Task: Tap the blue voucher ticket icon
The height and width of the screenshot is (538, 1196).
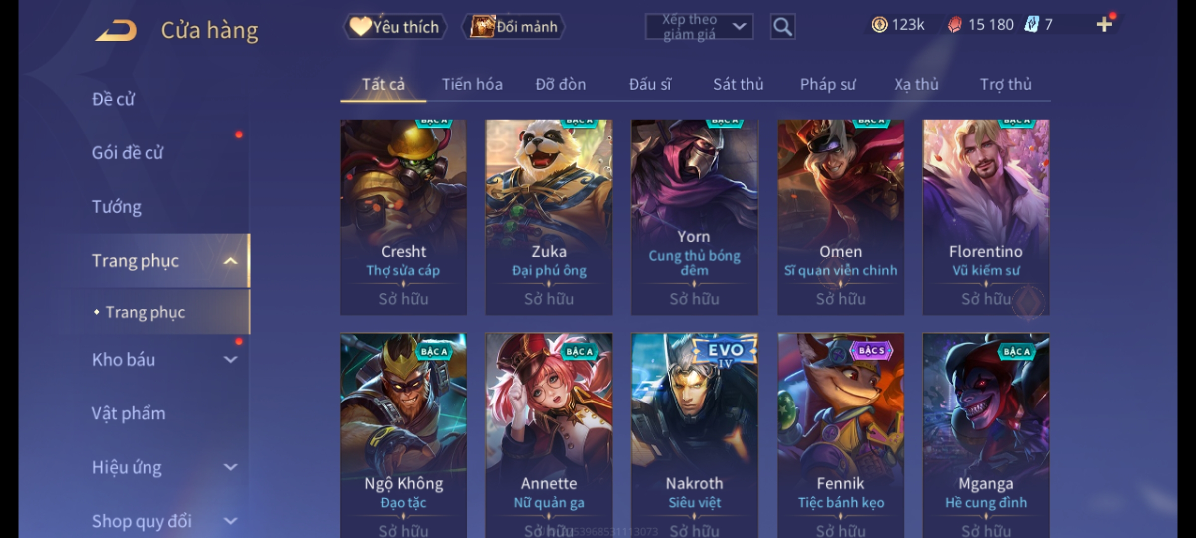Action: pyautogui.click(x=1031, y=24)
